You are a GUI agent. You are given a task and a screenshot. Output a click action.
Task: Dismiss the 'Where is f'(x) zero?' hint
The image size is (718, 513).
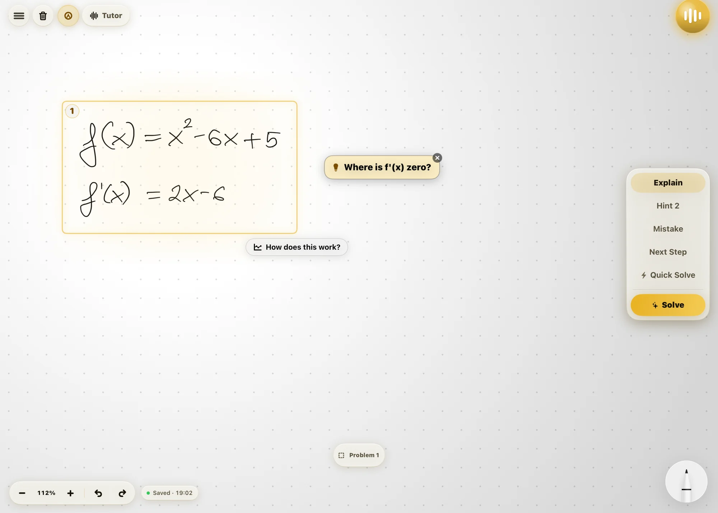[437, 158]
